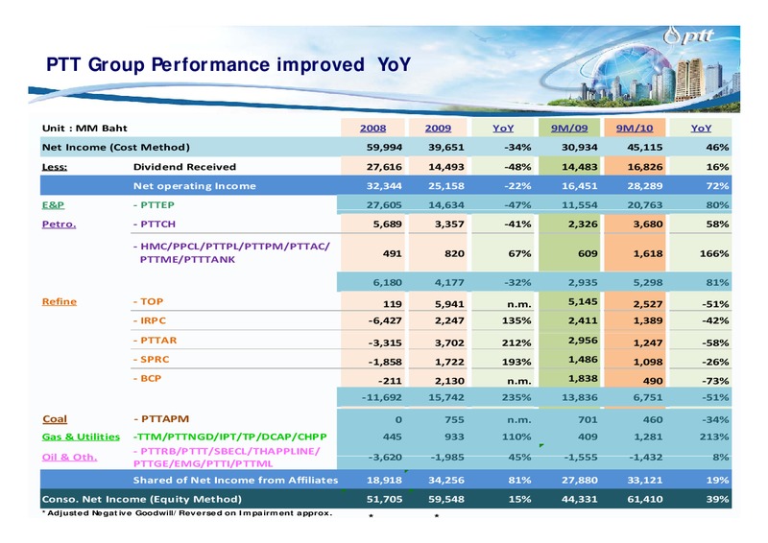Click the '- PTTCH' row label
The height and width of the screenshot is (543, 768).
point(154,224)
